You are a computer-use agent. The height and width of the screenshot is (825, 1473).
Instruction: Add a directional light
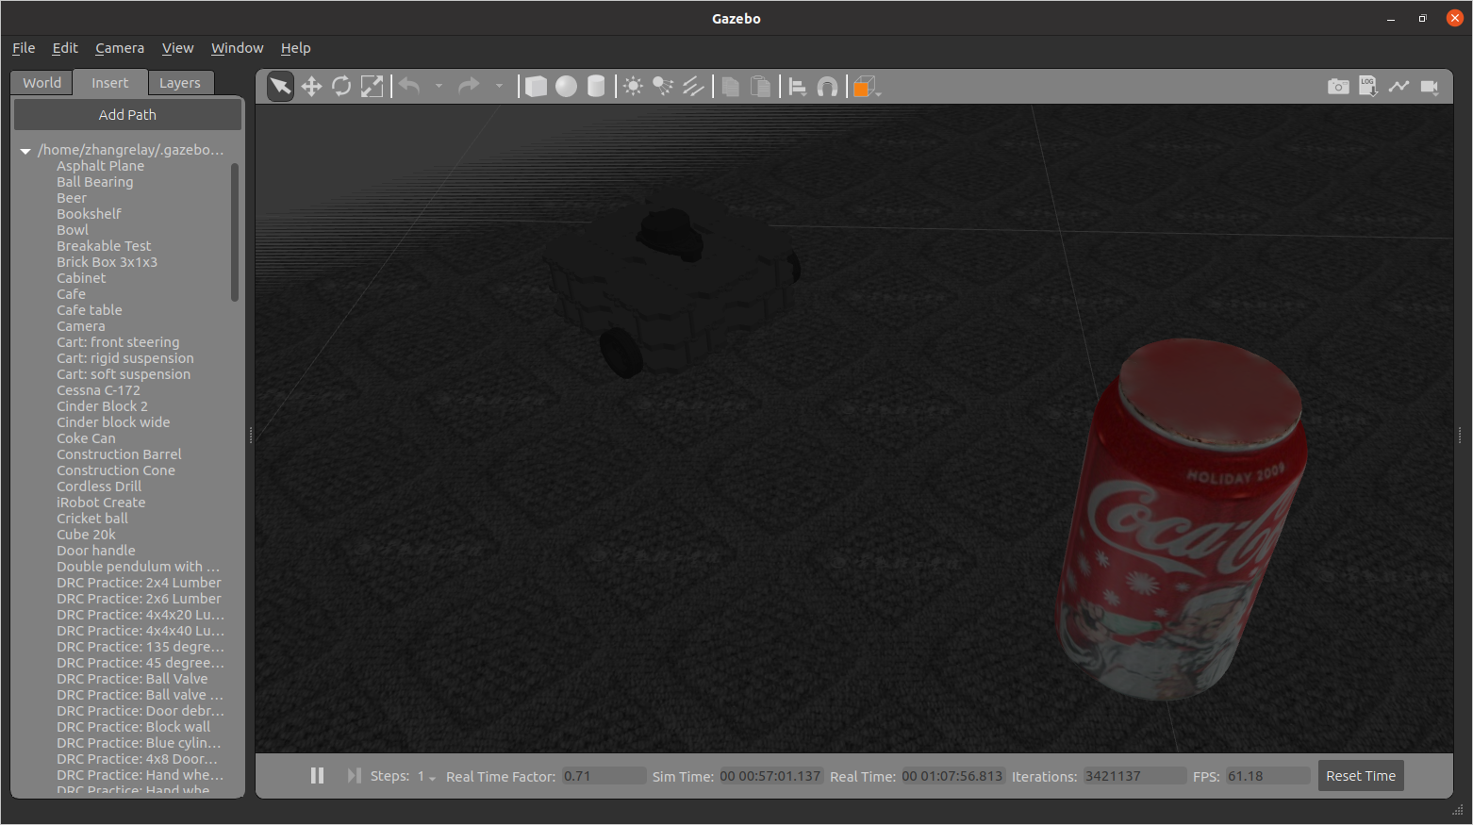694,87
